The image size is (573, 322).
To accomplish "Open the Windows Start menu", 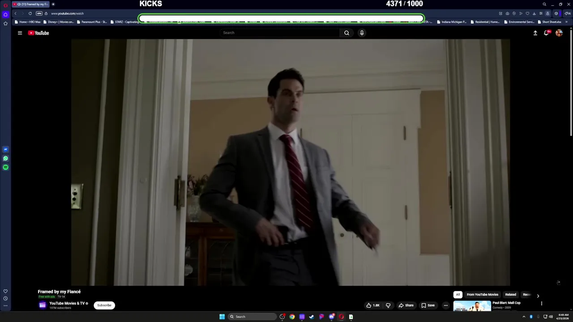I will 222,317.
